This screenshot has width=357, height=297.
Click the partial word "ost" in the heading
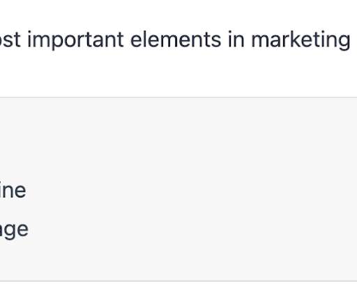[10, 40]
